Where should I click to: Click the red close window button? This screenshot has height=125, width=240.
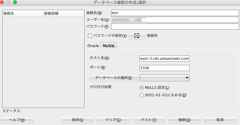pyautogui.click(x=2, y=2)
